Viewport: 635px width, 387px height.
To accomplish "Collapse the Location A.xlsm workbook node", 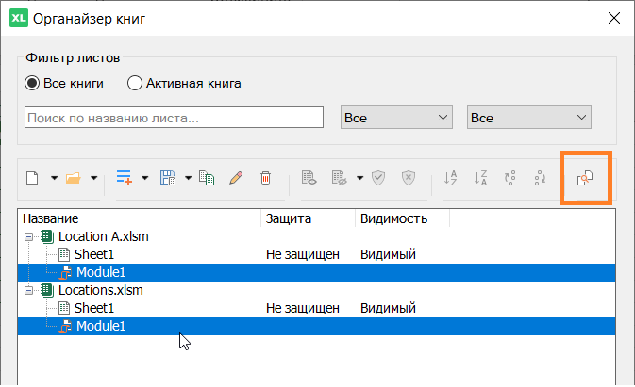I will coord(28,236).
